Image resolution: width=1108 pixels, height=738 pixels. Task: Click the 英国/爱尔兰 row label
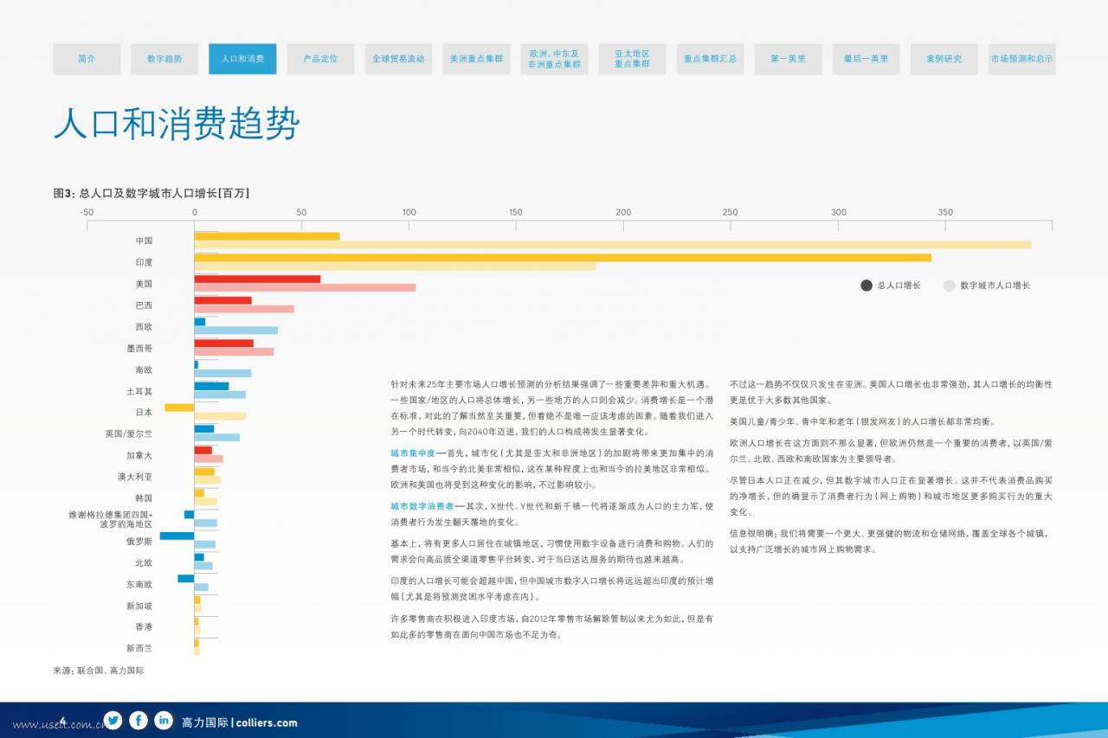coord(129,434)
